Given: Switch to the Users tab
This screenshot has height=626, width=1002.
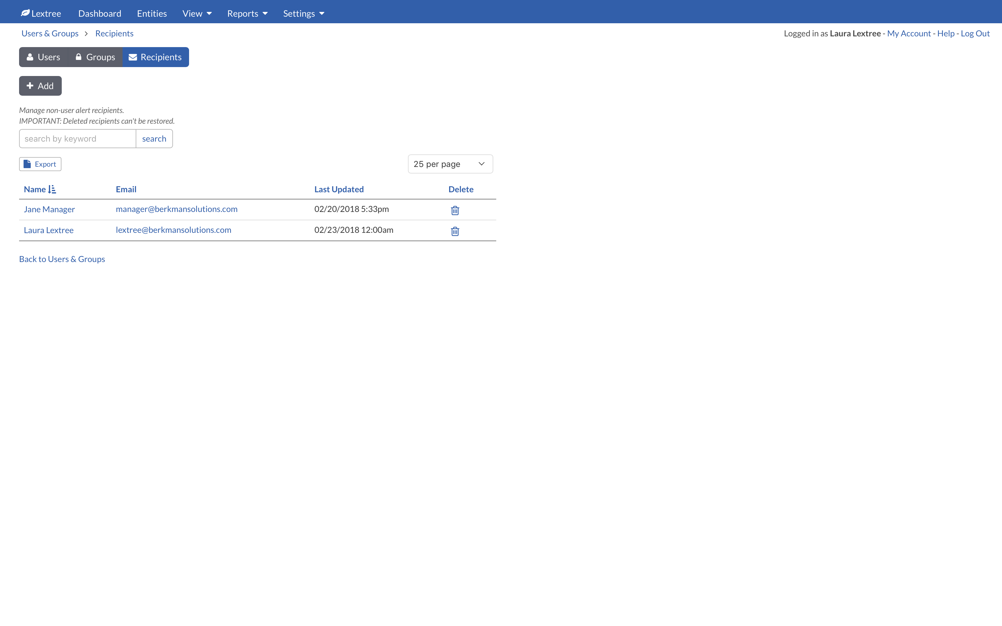Looking at the screenshot, I should pyautogui.click(x=44, y=57).
